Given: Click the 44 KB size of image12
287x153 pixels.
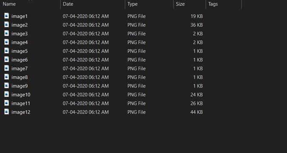Looking at the screenshot, I should (196, 112).
